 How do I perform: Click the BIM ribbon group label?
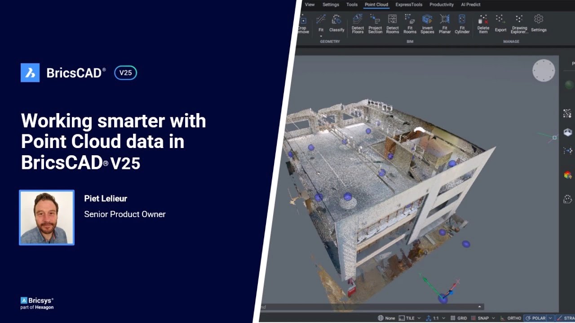coord(410,41)
